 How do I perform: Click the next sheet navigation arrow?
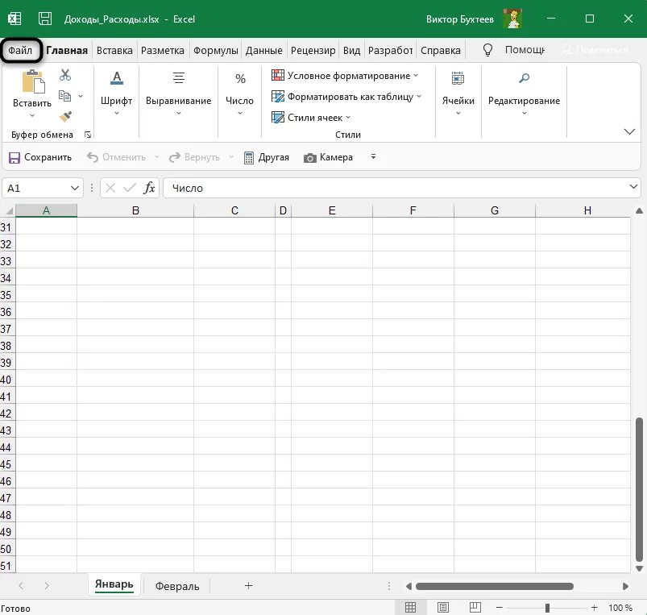47,586
